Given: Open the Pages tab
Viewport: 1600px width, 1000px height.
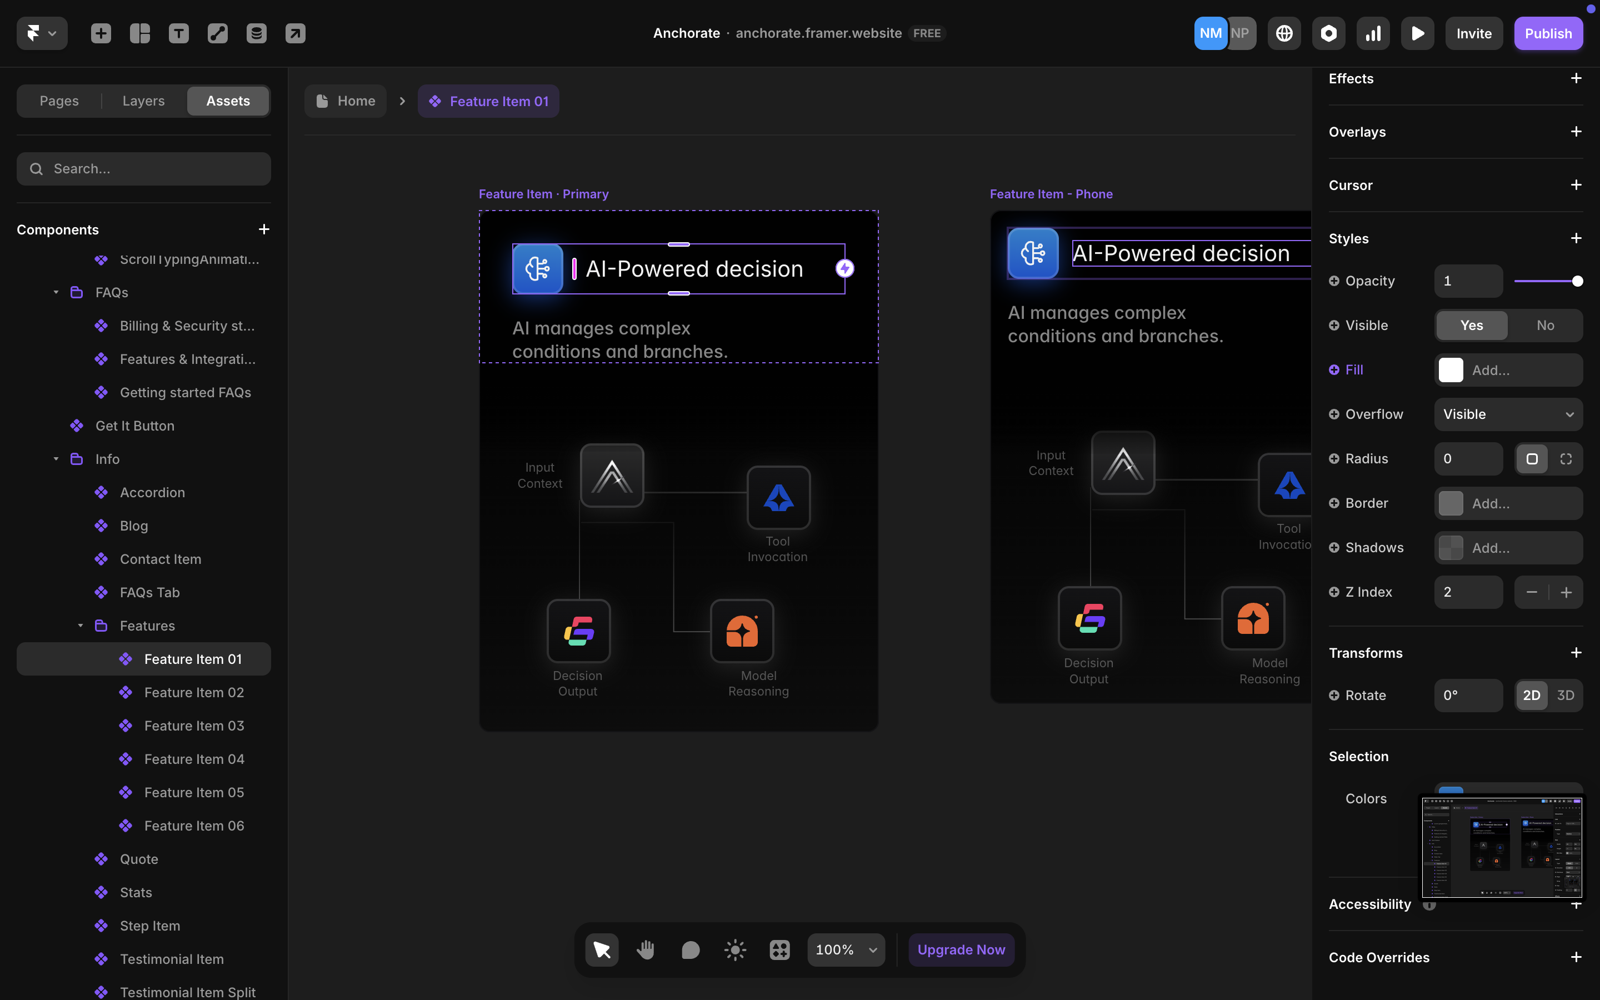Looking at the screenshot, I should click(x=59, y=101).
